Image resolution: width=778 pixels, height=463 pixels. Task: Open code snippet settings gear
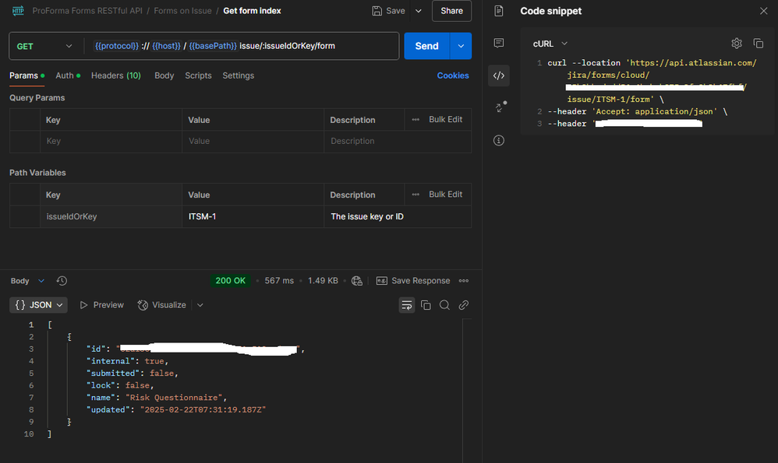(736, 44)
